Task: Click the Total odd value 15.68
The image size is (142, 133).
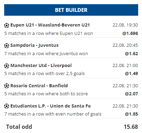Action: (x=131, y=127)
